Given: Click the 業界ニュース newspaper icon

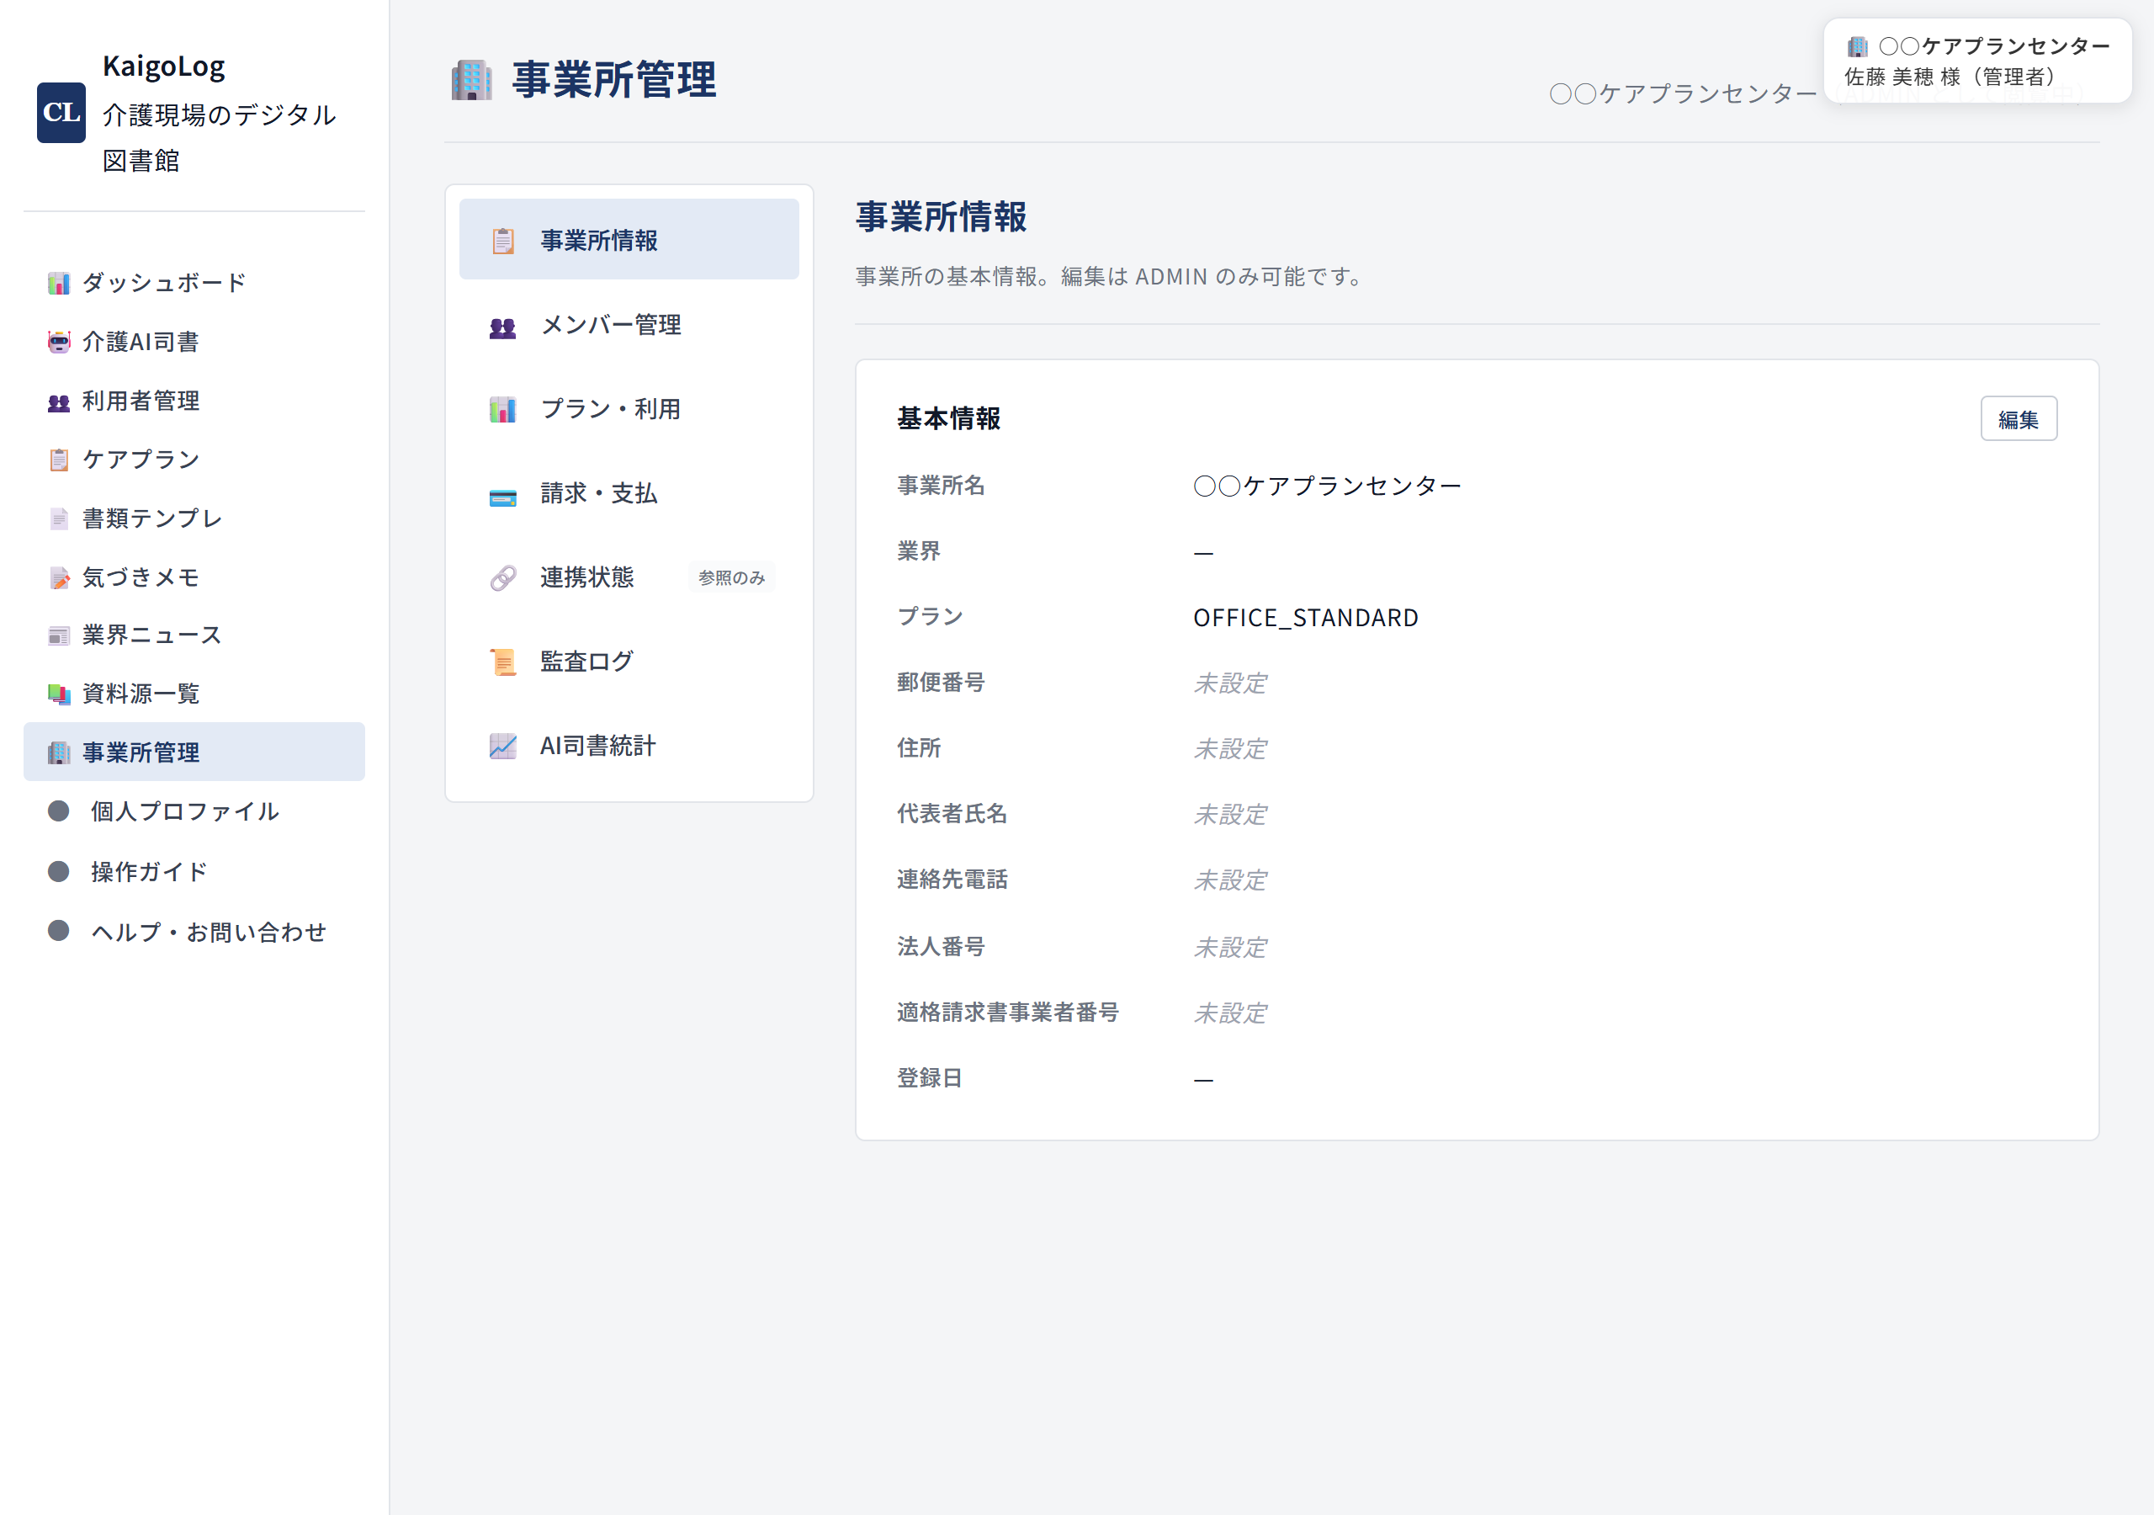Looking at the screenshot, I should 59,635.
